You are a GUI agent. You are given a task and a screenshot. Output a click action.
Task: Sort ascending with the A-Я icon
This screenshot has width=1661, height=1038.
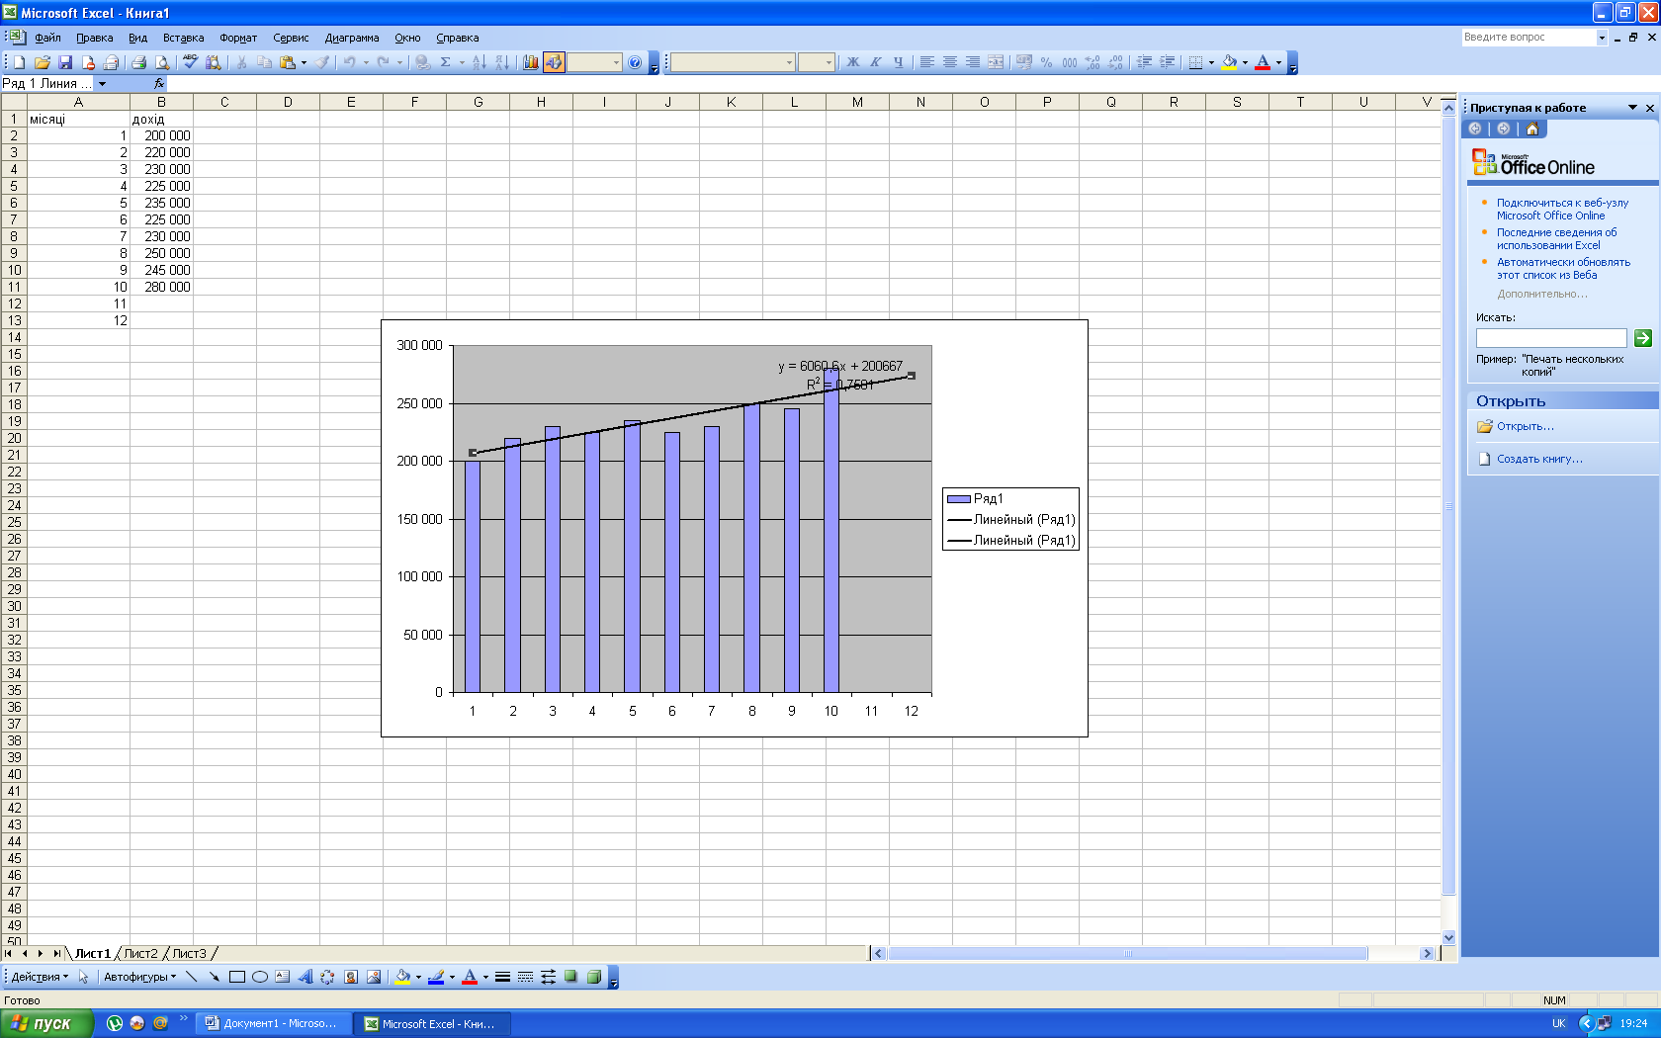[479, 62]
